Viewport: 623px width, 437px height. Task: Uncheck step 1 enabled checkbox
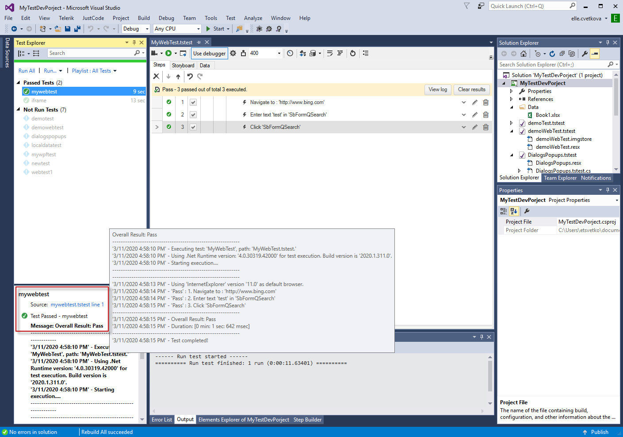[193, 102]
